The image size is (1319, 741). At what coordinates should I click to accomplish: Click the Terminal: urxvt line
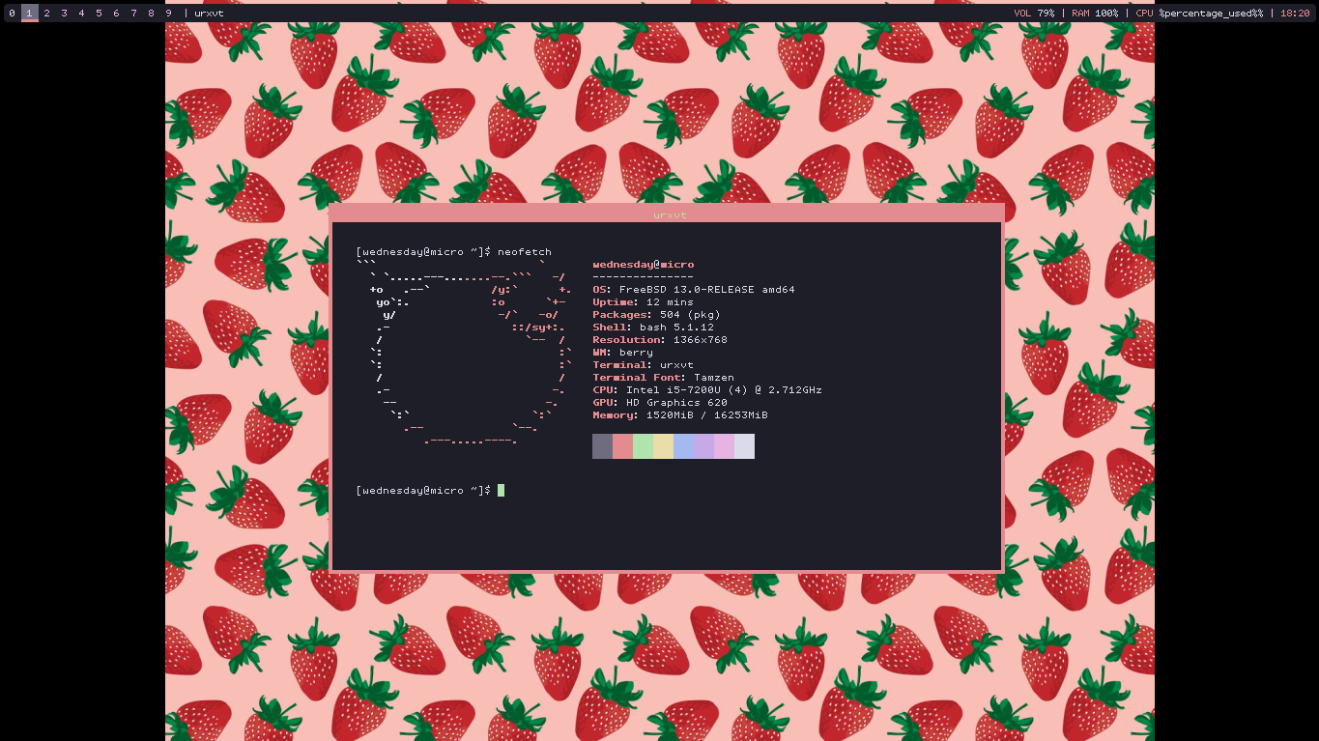click(x=643, y=365)
